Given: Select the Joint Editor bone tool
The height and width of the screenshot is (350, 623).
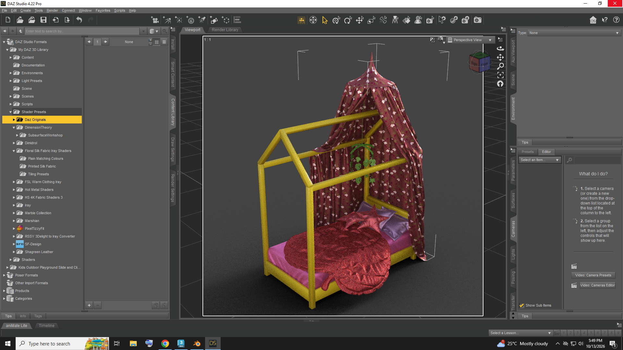Looking at the screenshot, I should (383, 20).
